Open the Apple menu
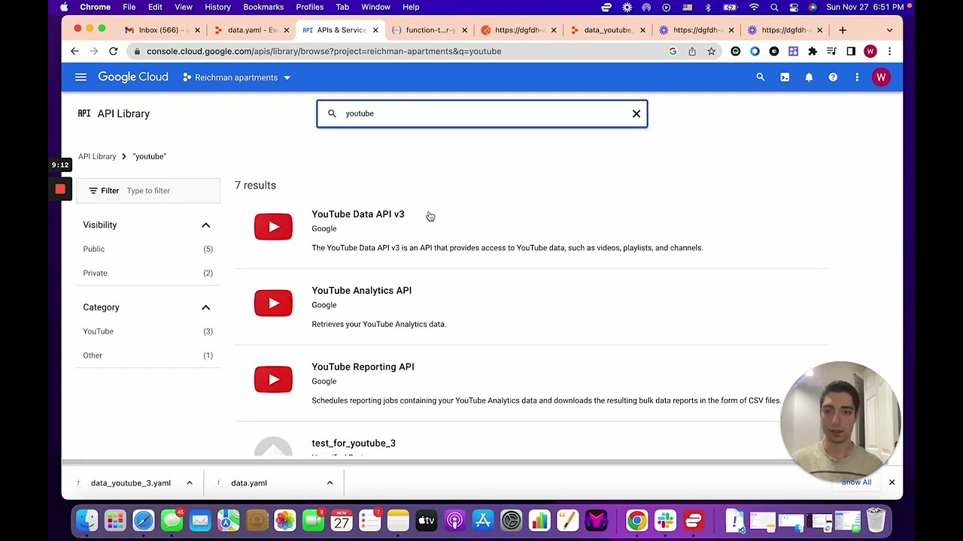The height and width of the screenshot is (541, 963). point(64,7)
